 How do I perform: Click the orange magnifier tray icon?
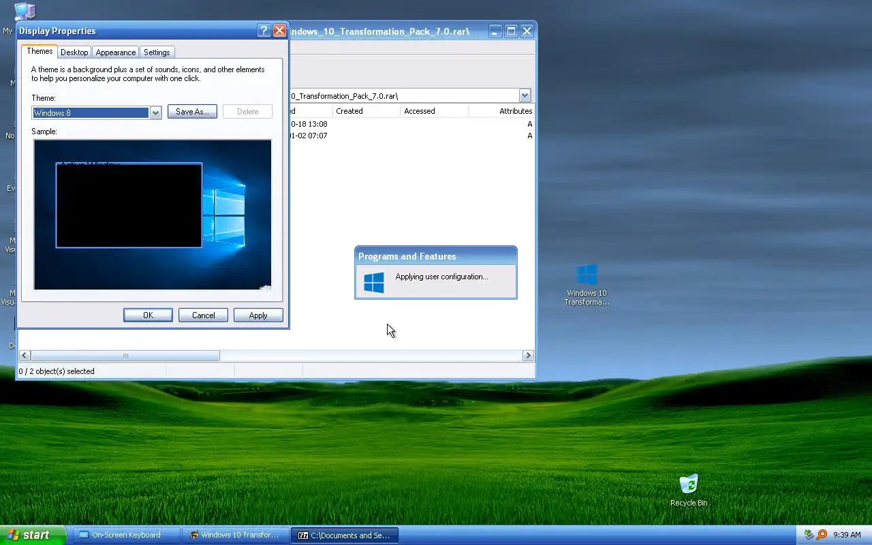(x=822, y=535)
